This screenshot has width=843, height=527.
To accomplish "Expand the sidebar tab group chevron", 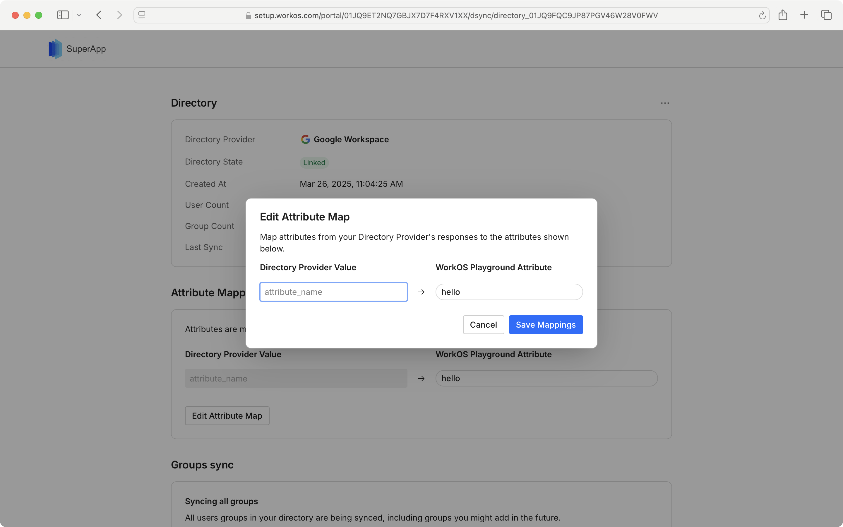I will (x=79, y=15).
